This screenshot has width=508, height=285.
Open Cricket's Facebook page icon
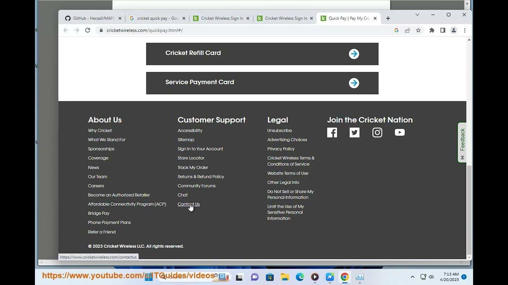point(332,133)
